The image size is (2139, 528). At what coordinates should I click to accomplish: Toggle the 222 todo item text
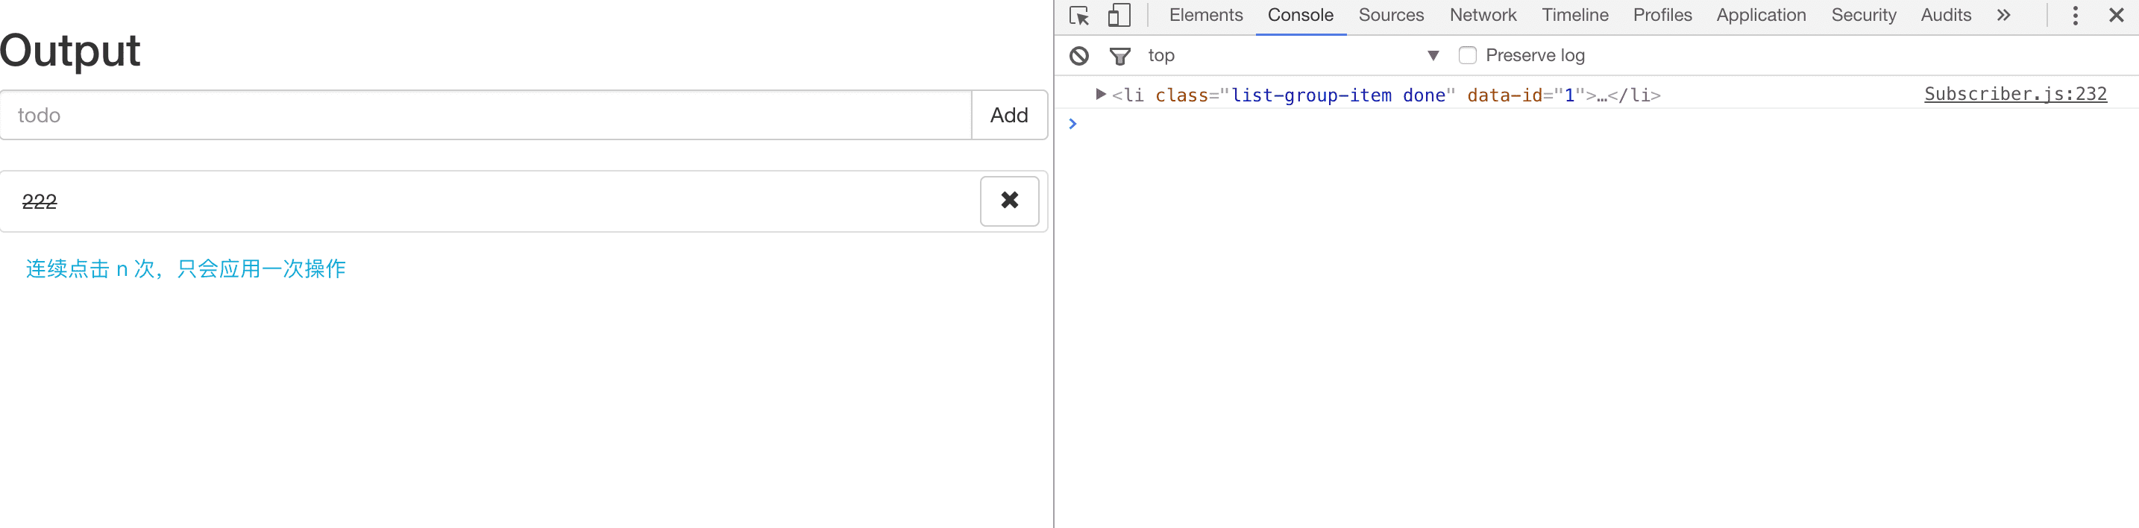coord(40,202)
